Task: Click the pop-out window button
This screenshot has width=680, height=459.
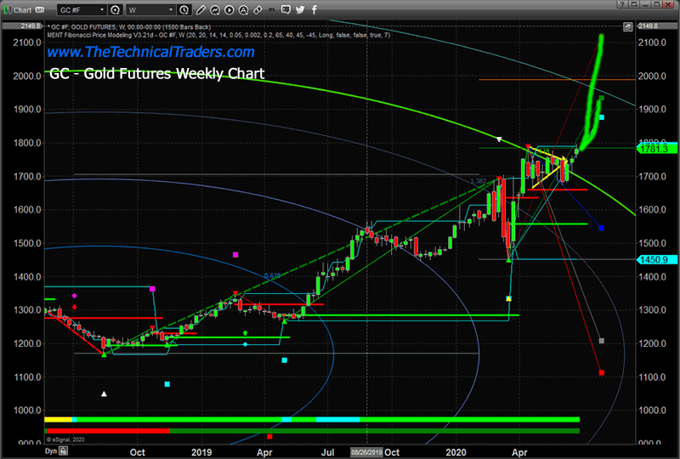Action: pyautogui.click(x=634, y=4)
